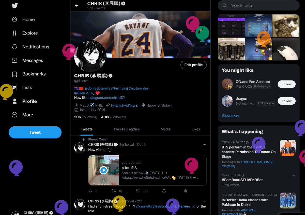Follow OG.ana Fan Account
The image size is (305, 215).
pyautogui.click(x=286, y=84)
